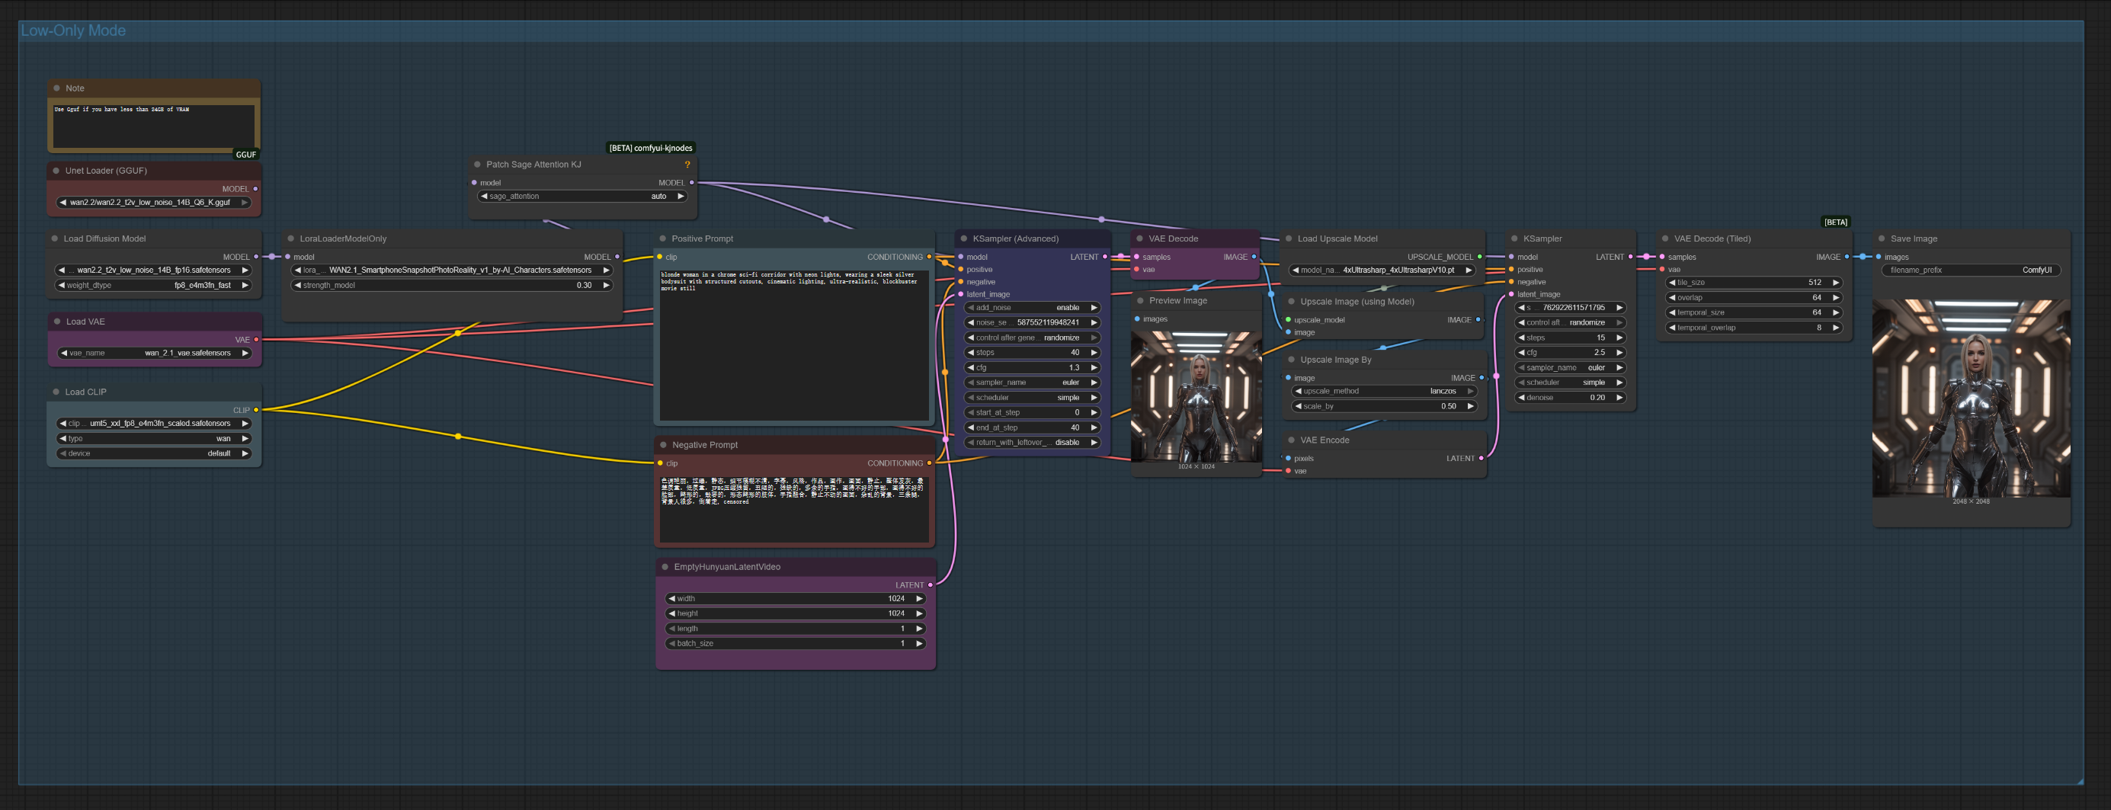Click the tile_size 512 field
Screen dimensions: 2111x810
pyautogui.click(x=1754, y=283)
